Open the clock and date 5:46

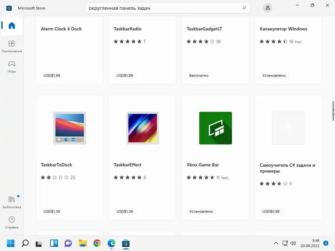(310, 243)
